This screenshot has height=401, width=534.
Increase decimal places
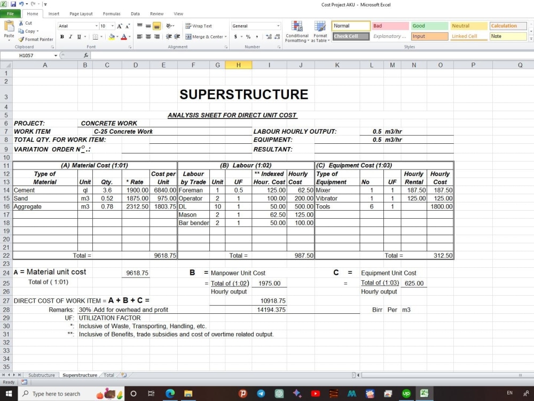[269, 36]
